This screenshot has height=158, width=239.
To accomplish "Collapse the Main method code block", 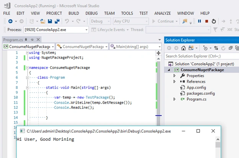I will pos(27,88).
